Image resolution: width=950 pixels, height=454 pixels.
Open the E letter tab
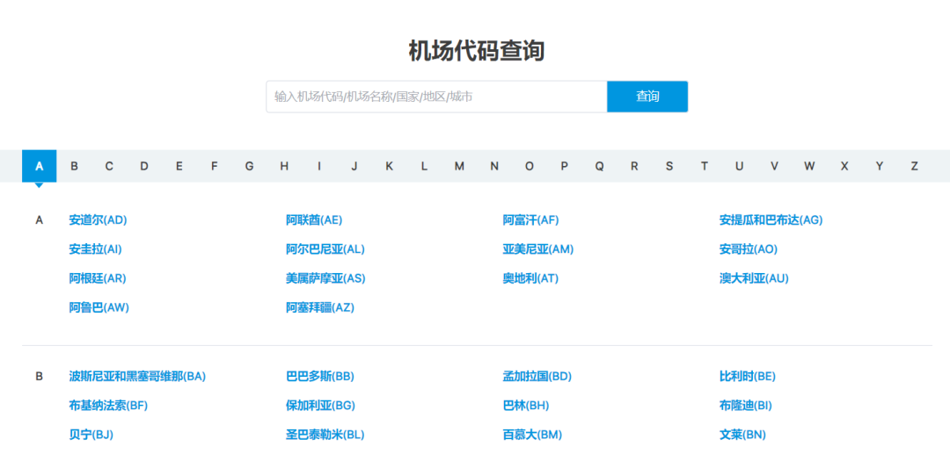click(x=179, y=166)
